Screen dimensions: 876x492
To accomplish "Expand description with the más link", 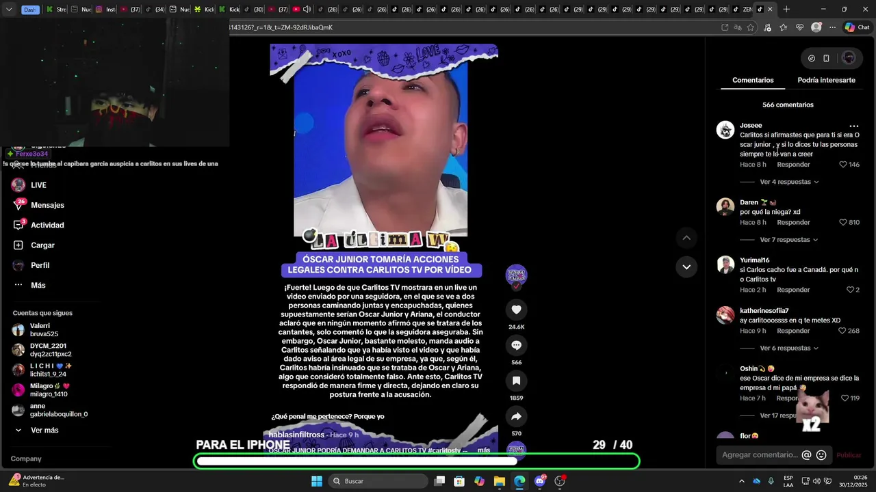I will tap(484, 450).
